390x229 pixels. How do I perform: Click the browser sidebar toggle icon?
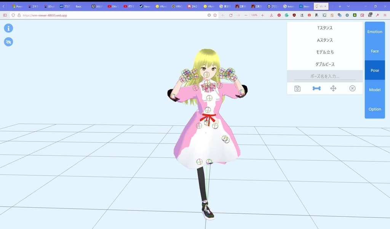[5, 15]
